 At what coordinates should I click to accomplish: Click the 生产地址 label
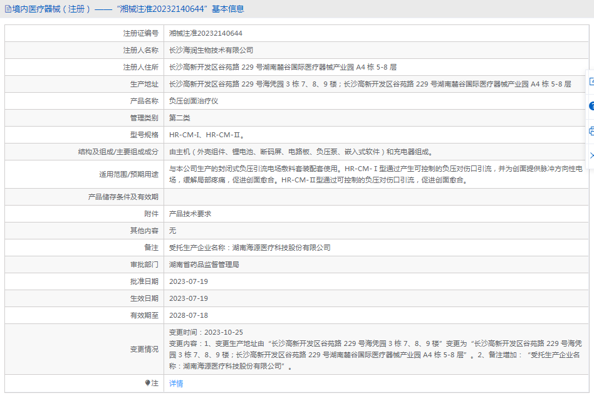[144, 84]
